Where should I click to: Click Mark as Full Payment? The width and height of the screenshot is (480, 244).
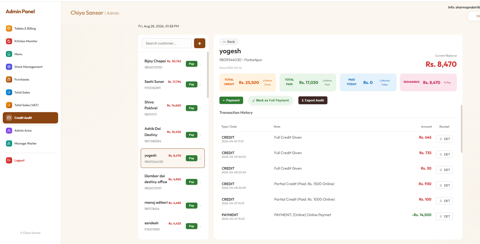[x=270, y=100]
